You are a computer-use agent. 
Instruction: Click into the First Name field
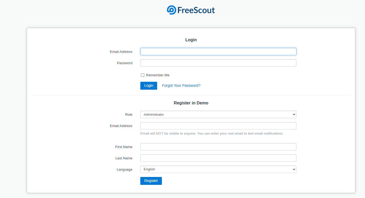coord(218,147)
